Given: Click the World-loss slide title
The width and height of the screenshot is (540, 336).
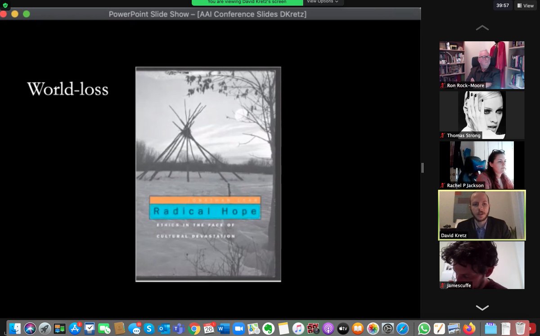Looking at the screenshot, I should [68, 89].
